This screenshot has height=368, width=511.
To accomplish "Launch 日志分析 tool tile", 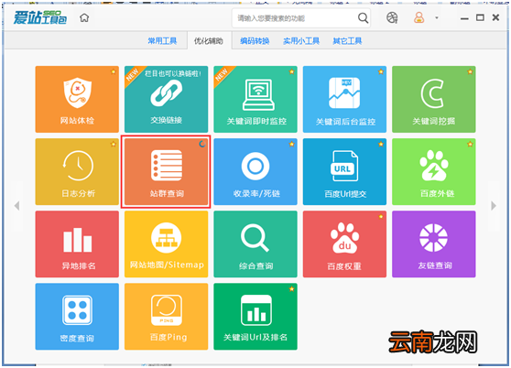I will point(77,171).
